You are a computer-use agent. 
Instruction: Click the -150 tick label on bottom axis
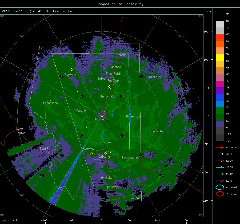[16, 221]
